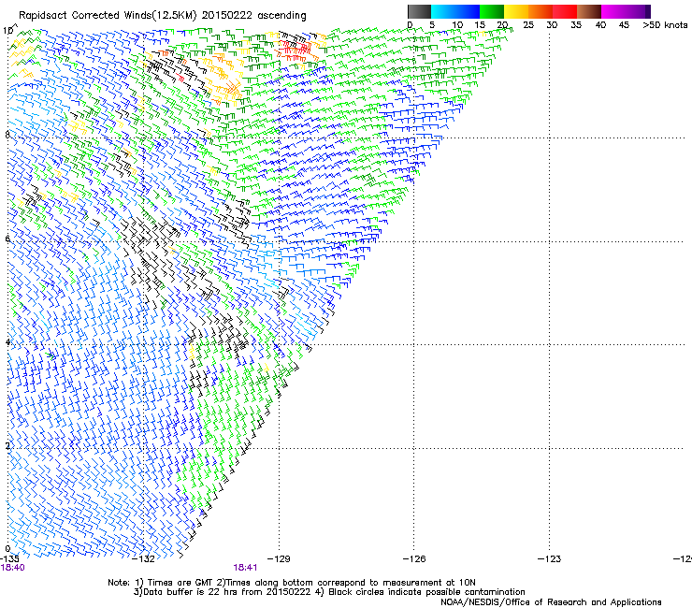The width and height of the screenshot is (692, 608).
Task: Click the latitude '2' axis label
Action: [x=7, y=445]
